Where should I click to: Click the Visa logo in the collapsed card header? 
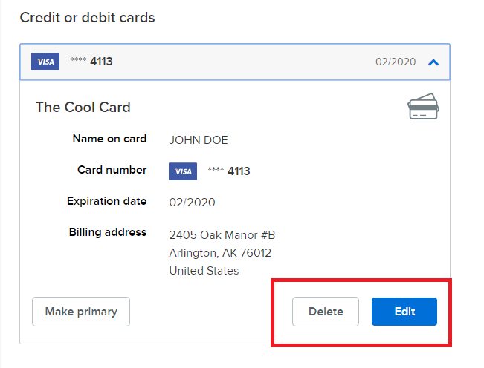(x=45, y=62)
